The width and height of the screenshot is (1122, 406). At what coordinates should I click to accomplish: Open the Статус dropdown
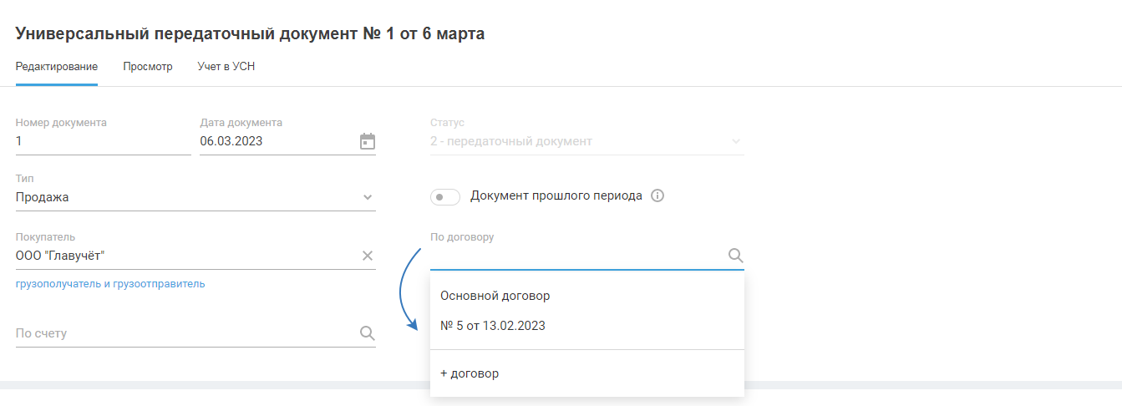click(x=586, y=141)
